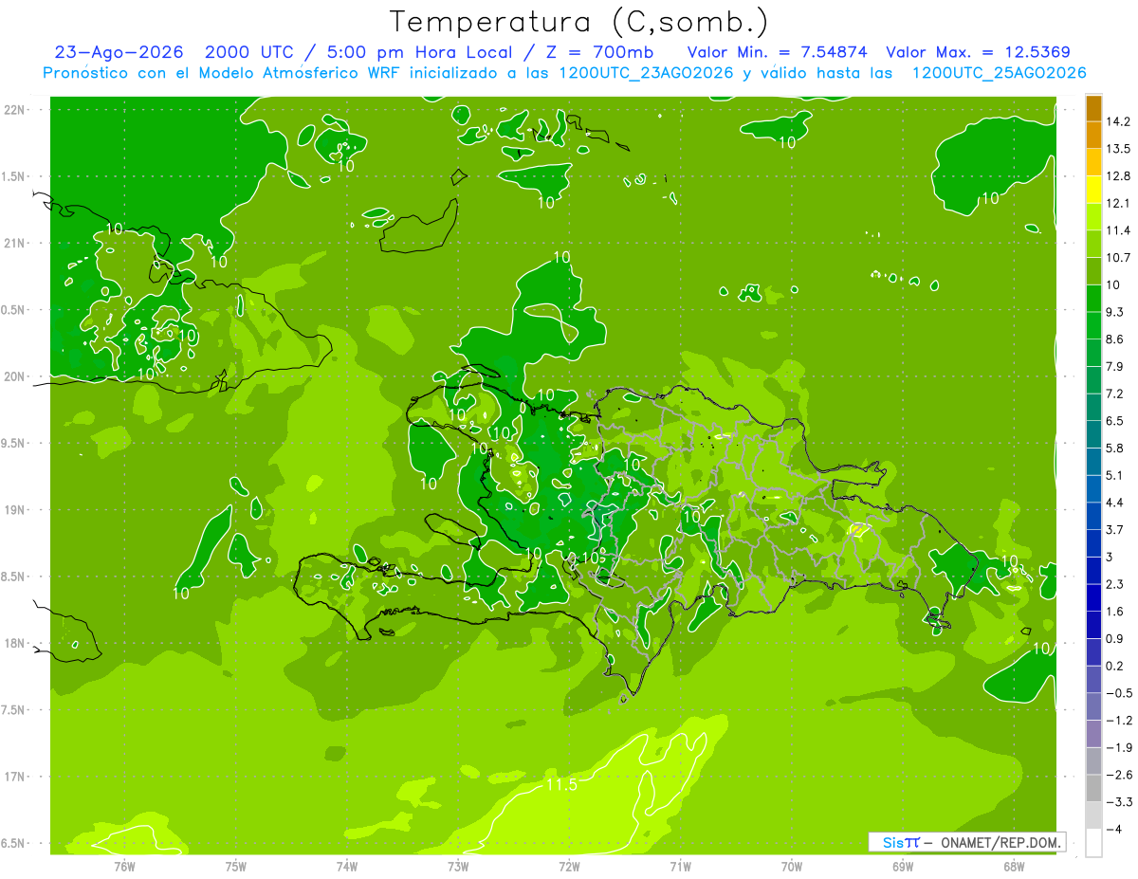Pick the dark orange swatch above 14.2
Screen dimensions: 1138x879
coord(1094,108)
